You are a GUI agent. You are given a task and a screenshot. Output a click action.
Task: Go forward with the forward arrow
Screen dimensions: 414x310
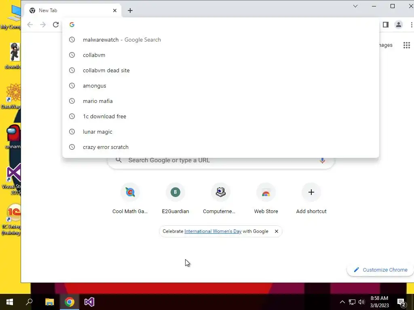[x=43, y=25]
